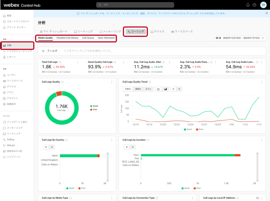Switch to デバイス analytics tab
The width and height of the screenshot is (270, 201).
[x=158, y=32]
